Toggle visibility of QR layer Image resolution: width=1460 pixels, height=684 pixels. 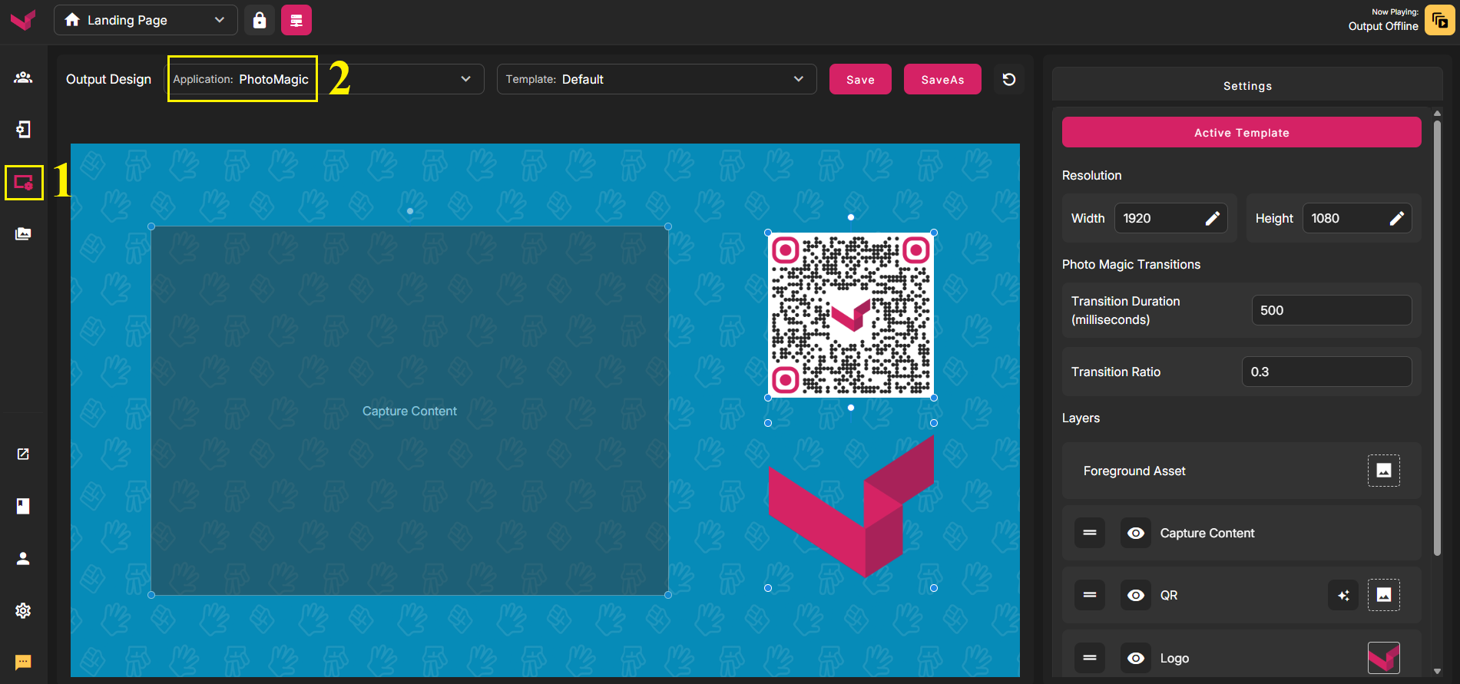[x=1136, y=595]
